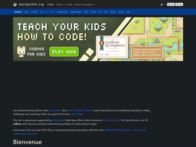The image size is (196, 147).
Task: Switch to the JavaScript tutorial tab
Action: [62, 12]
